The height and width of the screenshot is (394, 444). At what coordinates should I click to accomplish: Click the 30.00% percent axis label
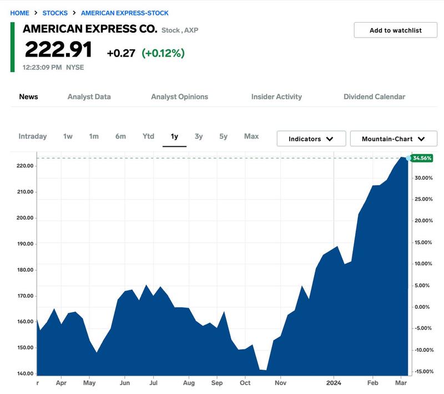pos(423,178)
